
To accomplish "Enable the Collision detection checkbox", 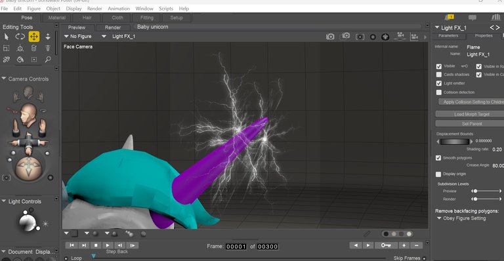I will (439, 92).
